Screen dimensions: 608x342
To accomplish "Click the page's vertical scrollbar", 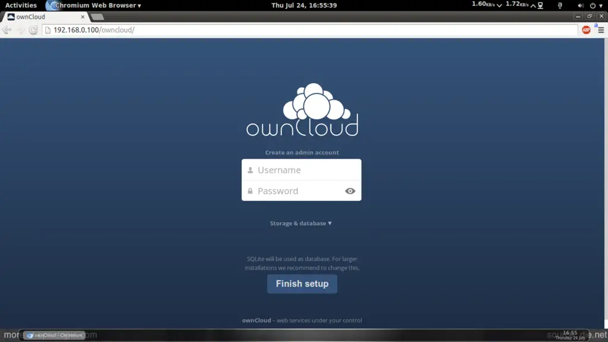I will [x=606, y=183].
